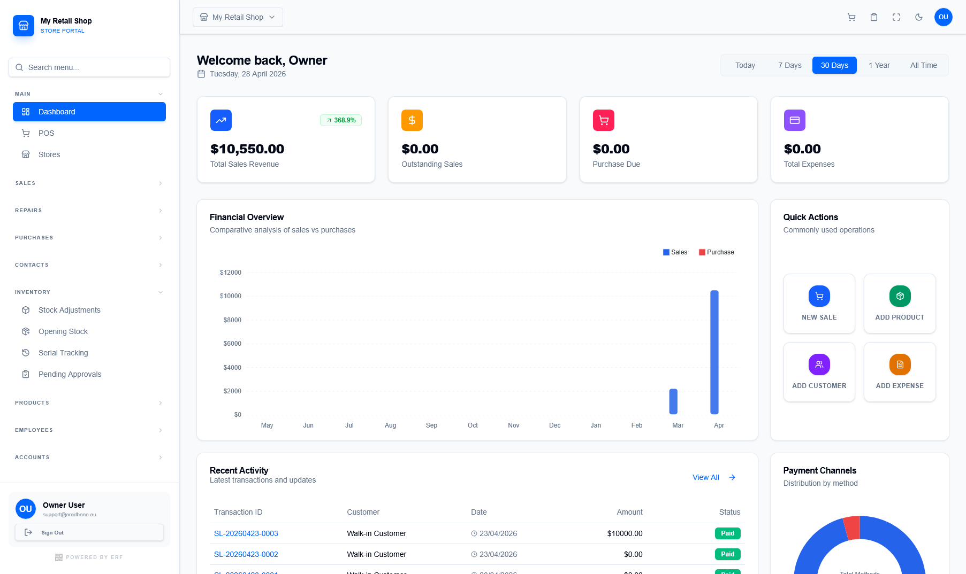Image resolution: width=966 pixels, height=574 pixels.
Task: Open Serial Tracking page
Action: click(x=89, y=353)
